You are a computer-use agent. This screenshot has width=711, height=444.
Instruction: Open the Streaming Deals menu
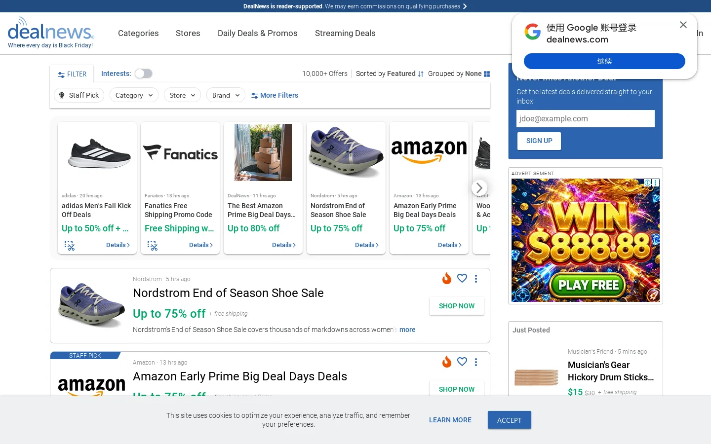(x=345, y=33)
